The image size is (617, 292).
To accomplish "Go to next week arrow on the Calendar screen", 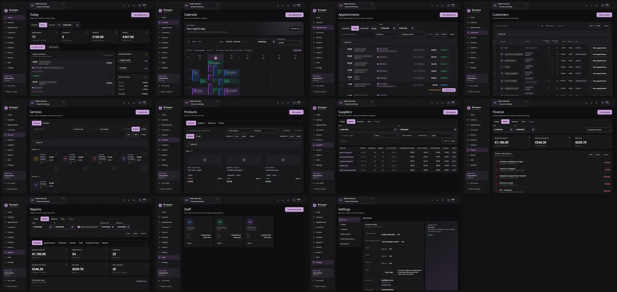I will pyautogui.click(x=244, y=42).
